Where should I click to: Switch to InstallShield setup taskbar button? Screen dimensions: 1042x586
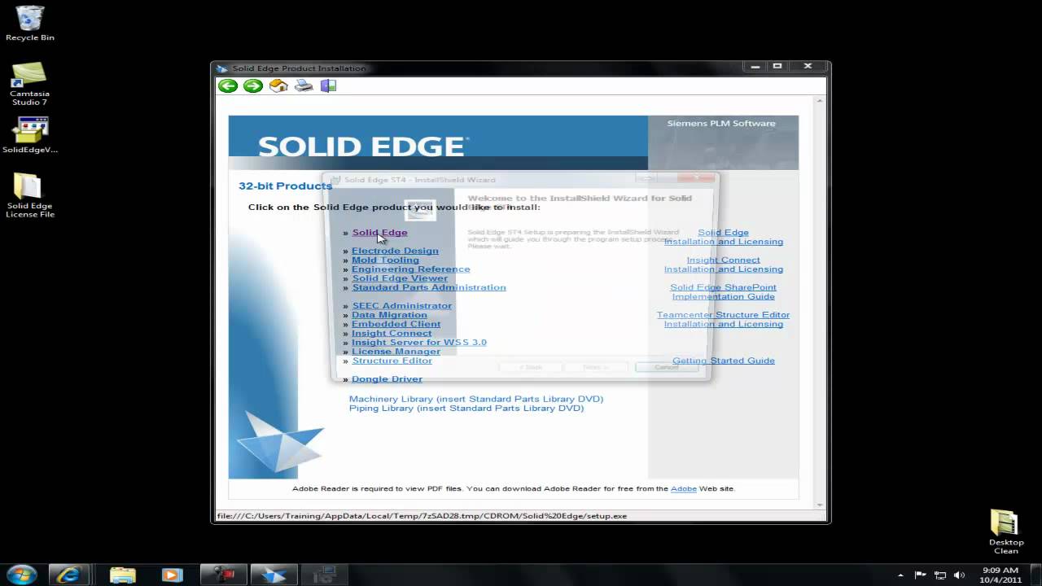tap(323, 575)
